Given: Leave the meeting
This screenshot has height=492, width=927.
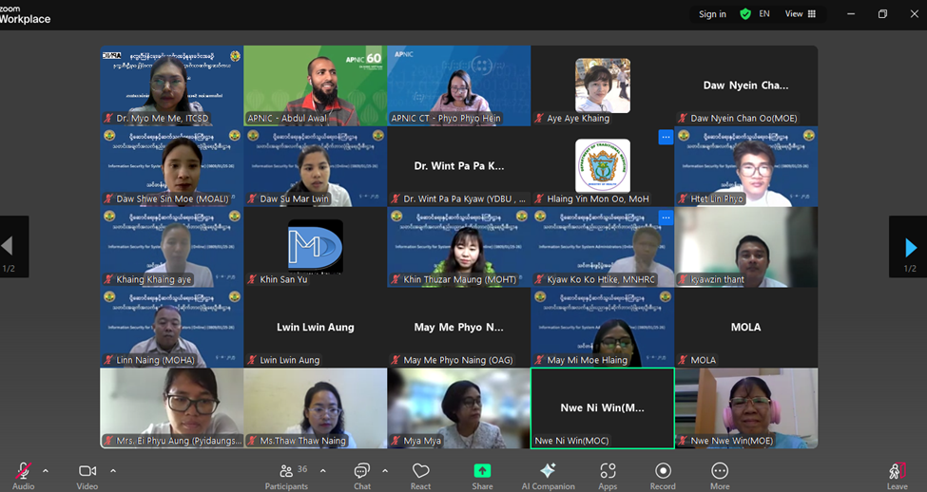Looking at the screenshot, I should click(897, 473).
